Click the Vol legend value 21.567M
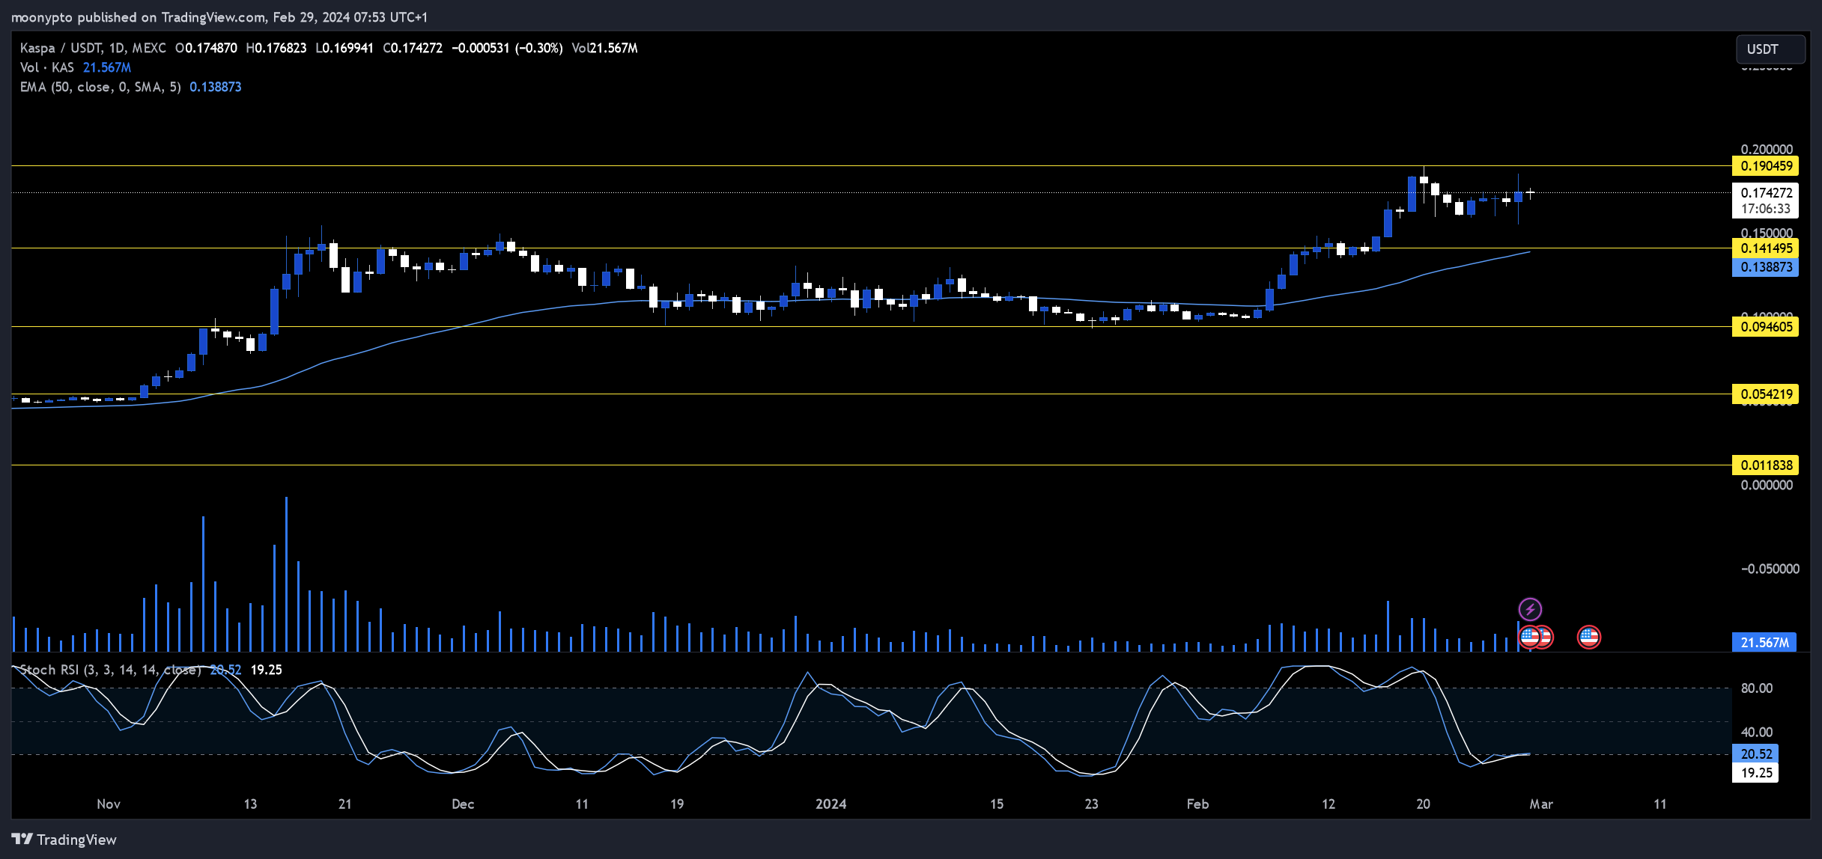 pyautogui.click(x=107, y=67)
